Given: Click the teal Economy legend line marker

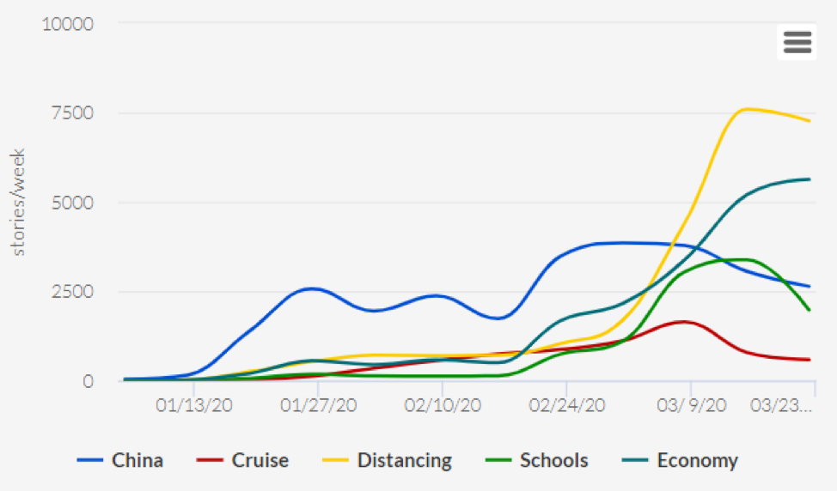Looking at the screenshot, I should click(636, 461).
